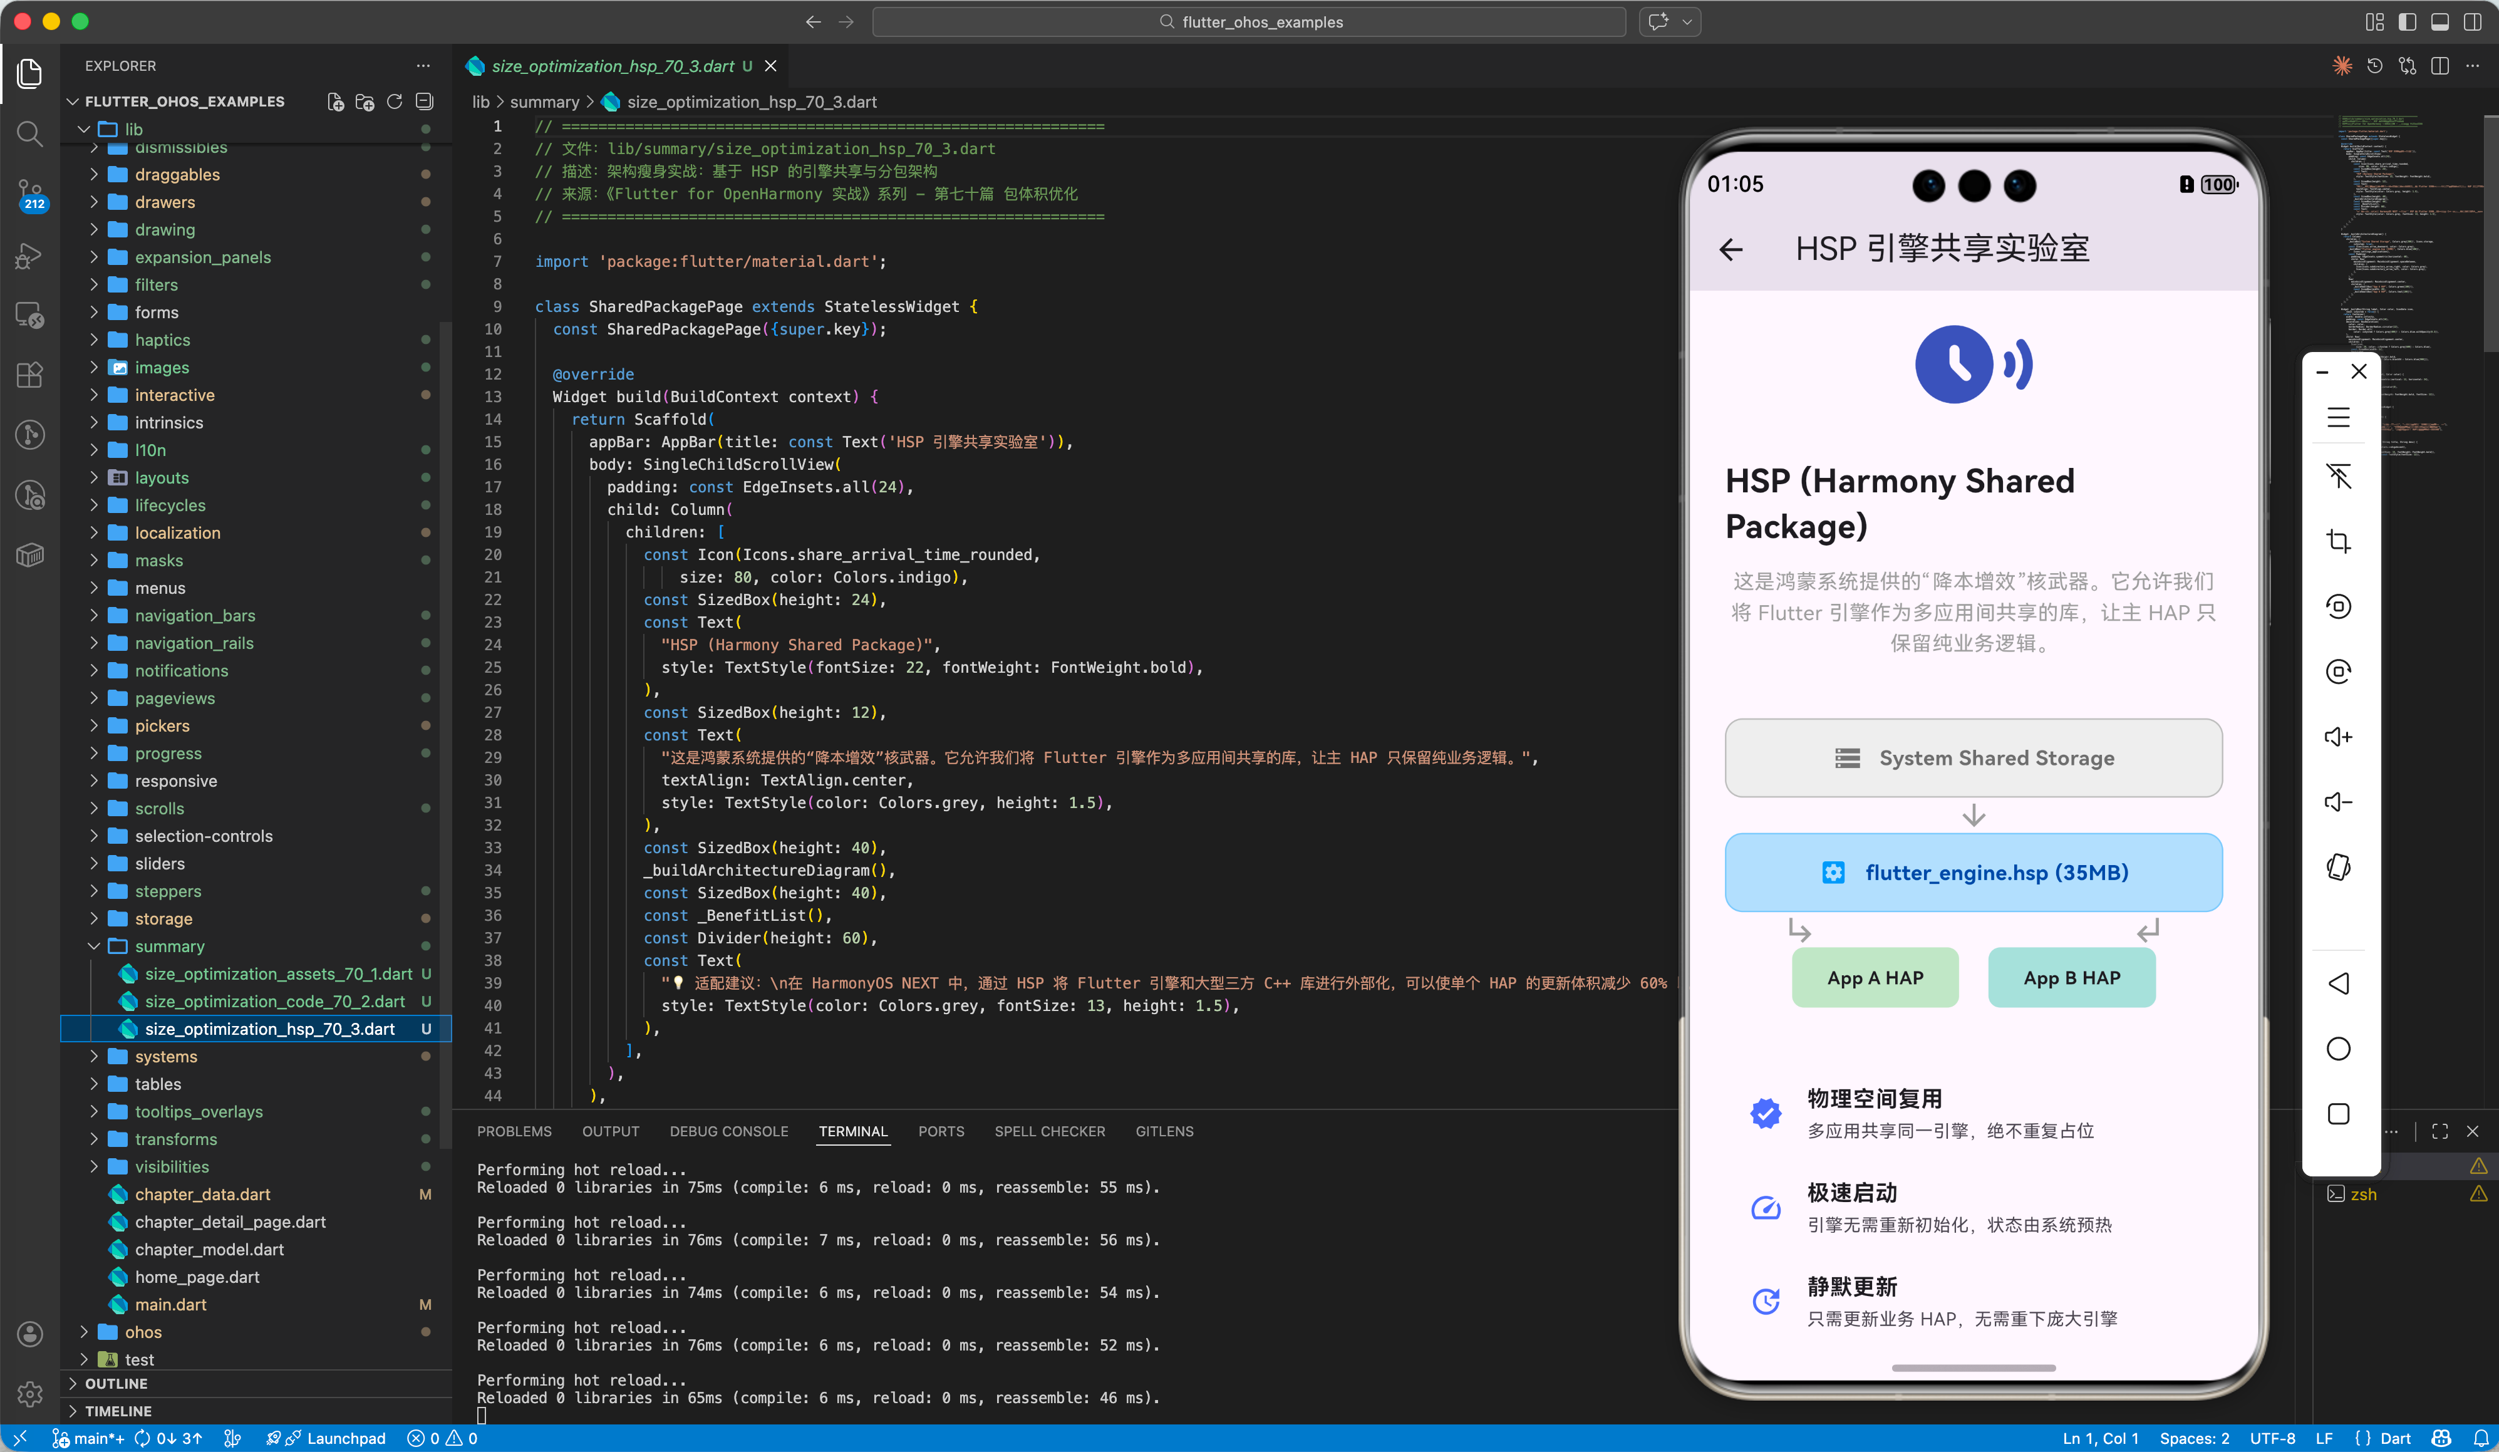This screenshot has width=2499, height=1452.
Task: Click New File icon in explorer header
Action: (335, 101)
